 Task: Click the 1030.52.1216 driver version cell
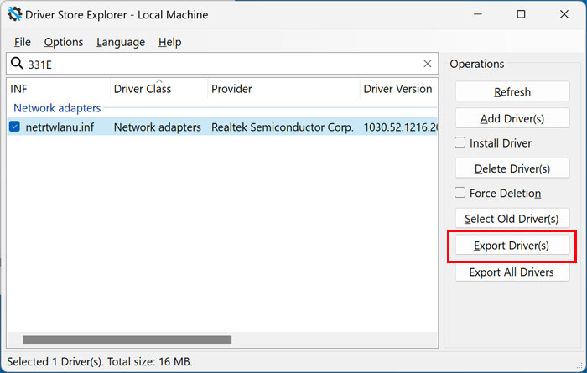click(x=400, y=127)
